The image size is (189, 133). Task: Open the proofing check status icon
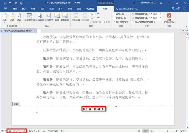pos(44,131)
